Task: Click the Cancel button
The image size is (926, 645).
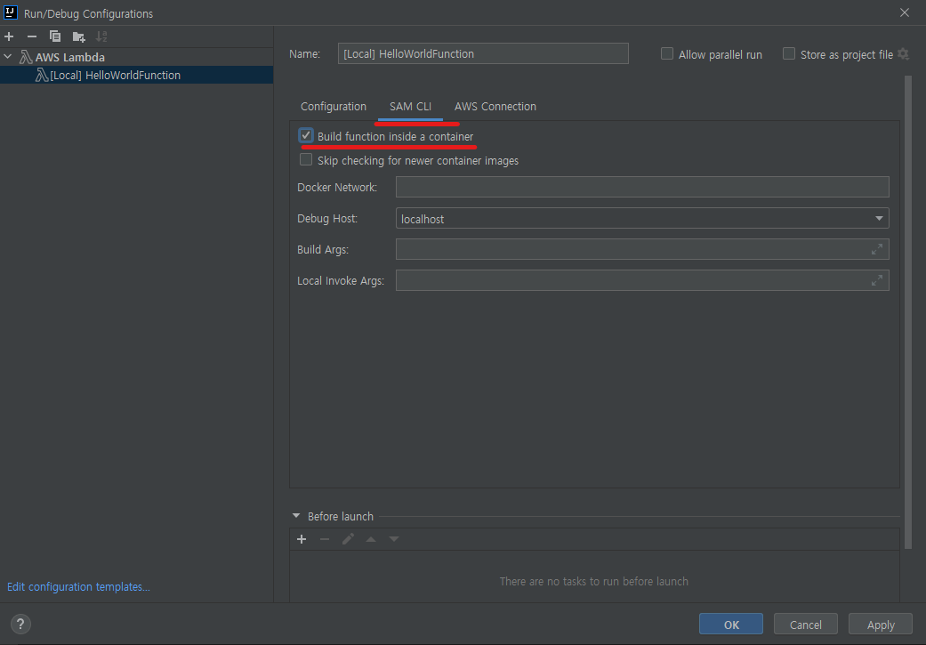Action: click(x=806, y=625)
